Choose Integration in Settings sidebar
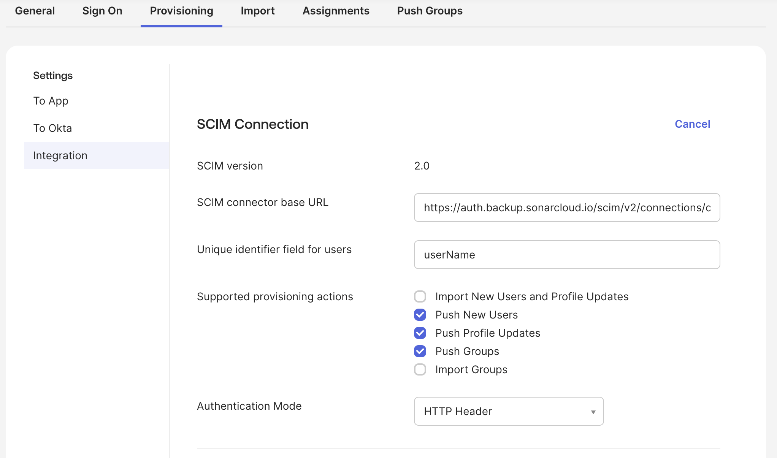 point(96,155)
